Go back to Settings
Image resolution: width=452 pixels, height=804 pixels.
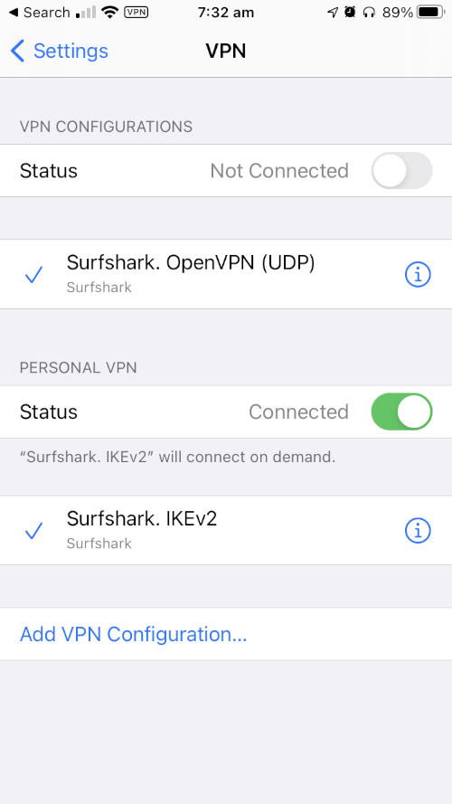[60, 52]
